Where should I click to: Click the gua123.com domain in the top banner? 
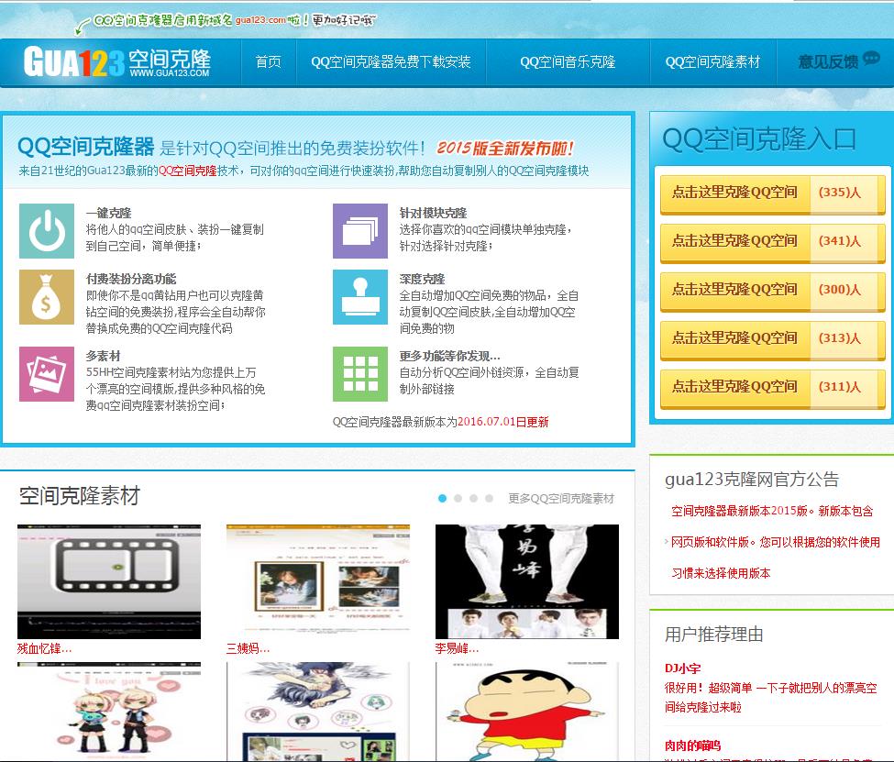pos(260,20)
